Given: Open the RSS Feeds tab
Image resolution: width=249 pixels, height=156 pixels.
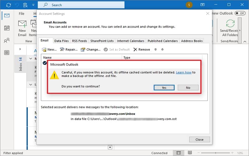Looking at the screenshot, I should (x=79, y=41).
